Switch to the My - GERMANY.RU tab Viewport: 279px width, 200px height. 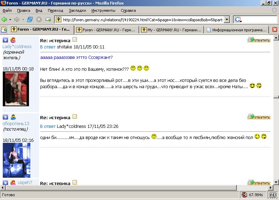(172, 30)
